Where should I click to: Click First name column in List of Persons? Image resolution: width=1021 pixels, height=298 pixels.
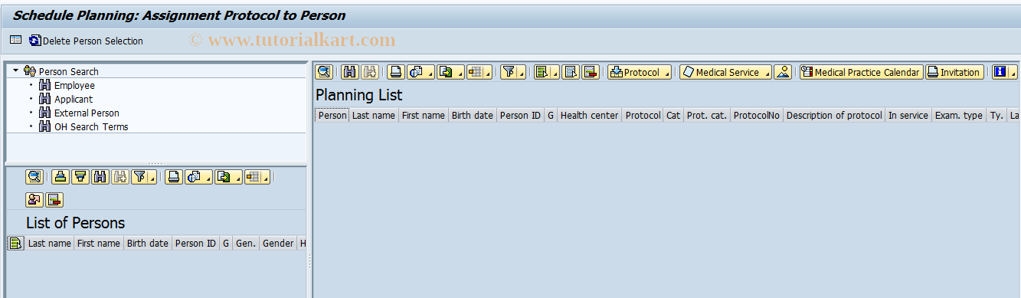tap(99, 244)
